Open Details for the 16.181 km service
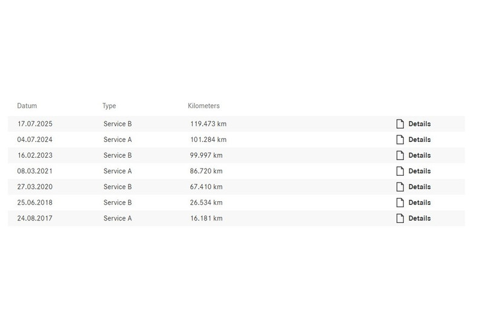Viewport: 483px width, 322px height. [419, 218]
